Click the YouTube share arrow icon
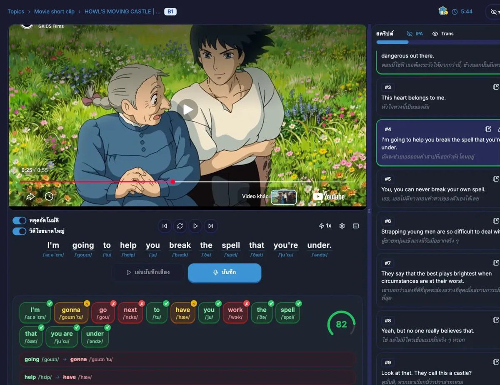 coord(30,196)
